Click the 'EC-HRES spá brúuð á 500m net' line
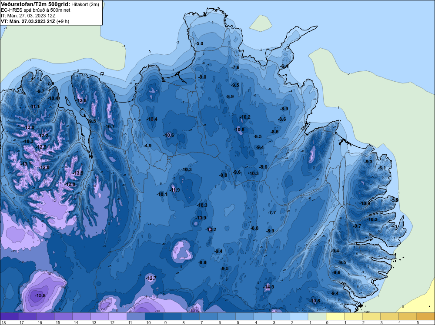This screenshot has height=325, width=435. coord(36,10)
